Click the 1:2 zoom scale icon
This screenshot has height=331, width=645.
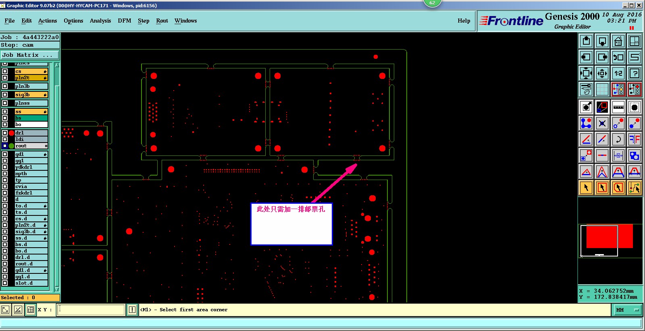(x=618, y=73)
